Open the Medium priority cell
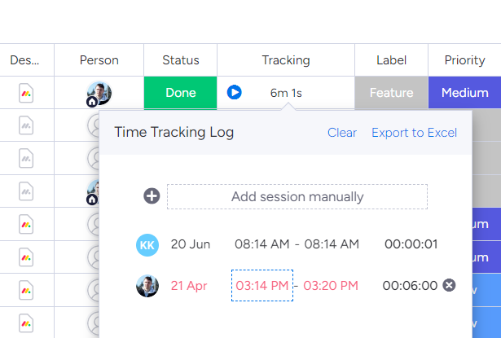The width and height of the screenshot is (501, 338). [464, 93]
